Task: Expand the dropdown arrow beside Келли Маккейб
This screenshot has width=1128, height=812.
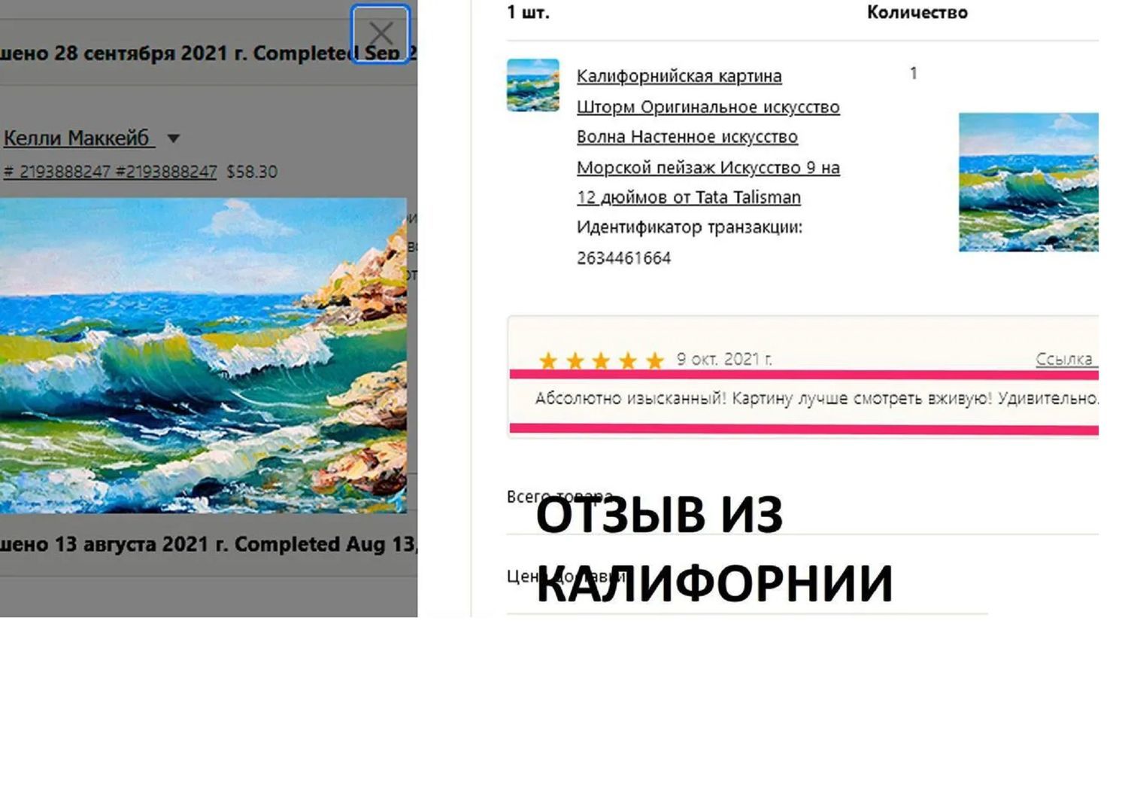Action: coord(174,138)
